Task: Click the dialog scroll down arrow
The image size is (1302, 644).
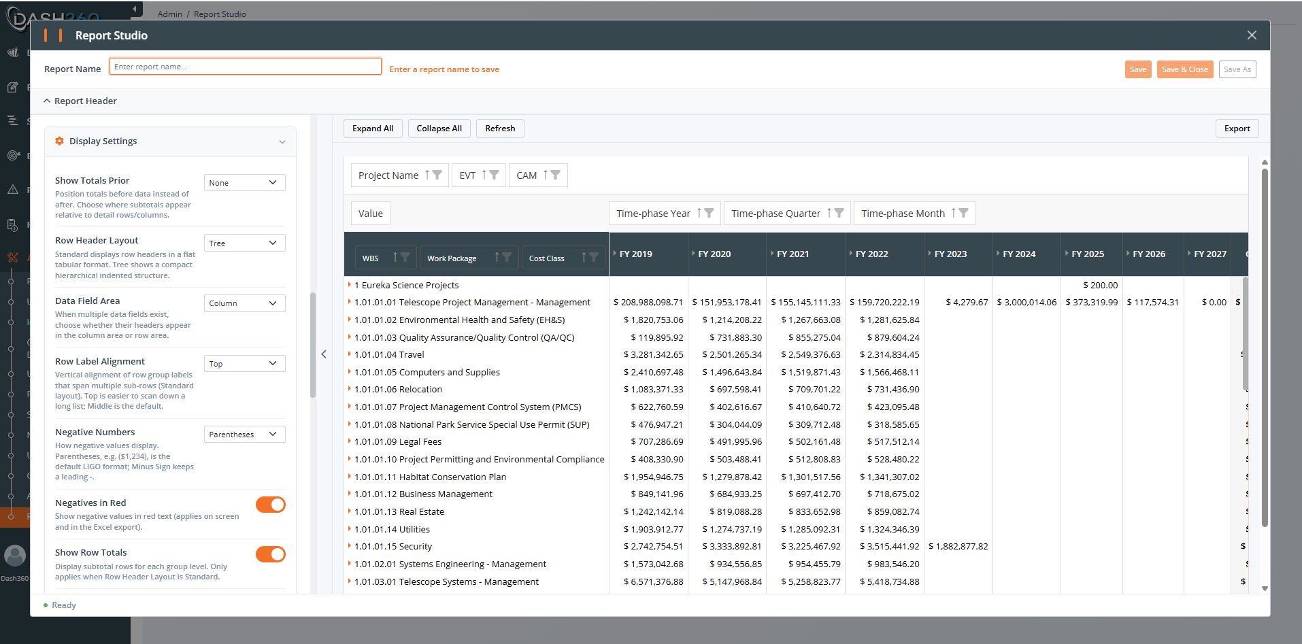Action: pos(1265,589)
